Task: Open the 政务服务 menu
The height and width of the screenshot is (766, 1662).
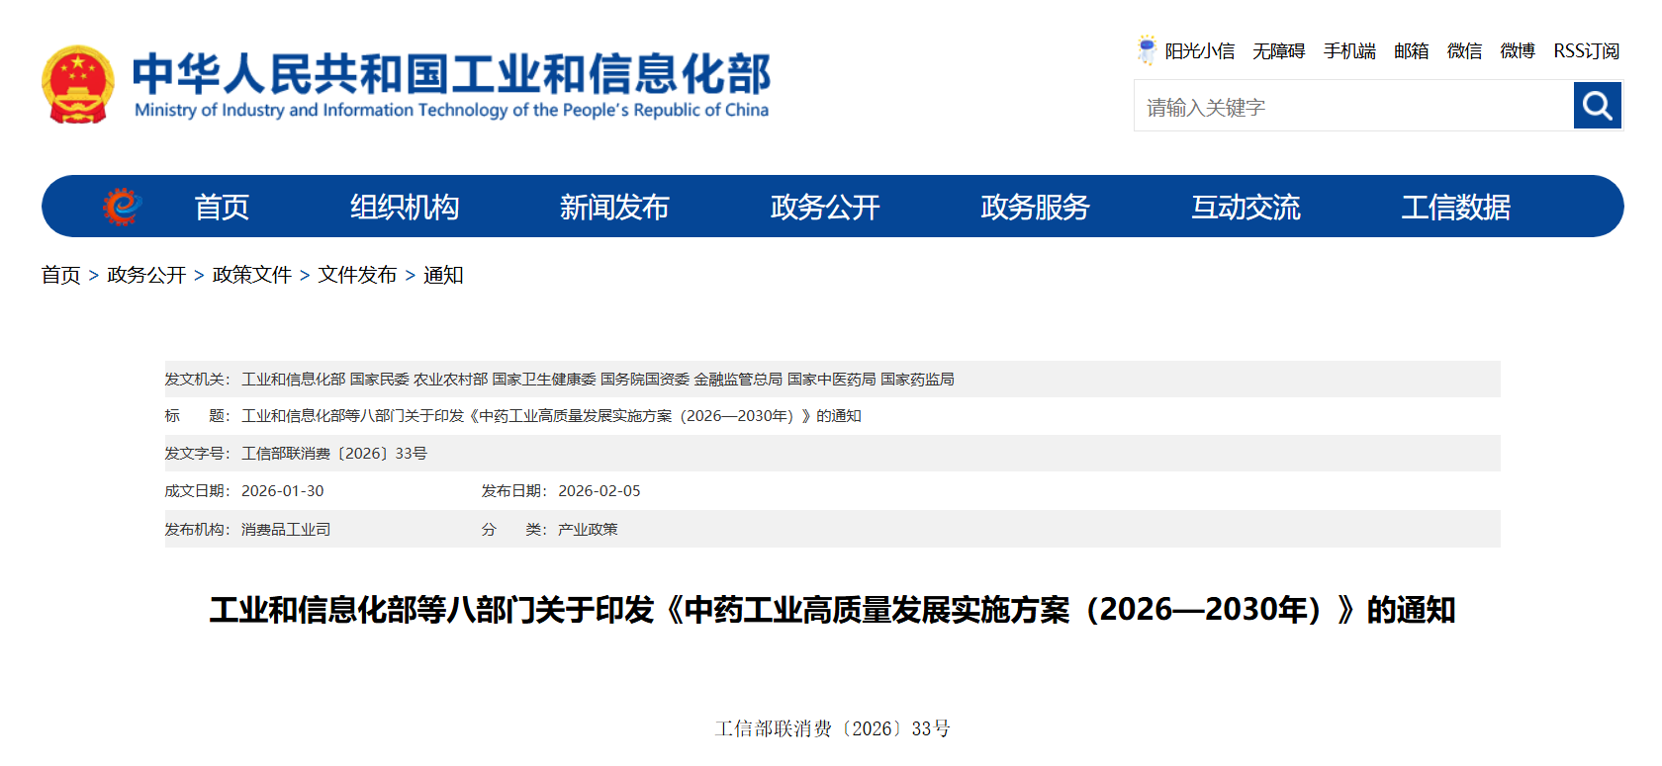Action: pos(1035,207)
